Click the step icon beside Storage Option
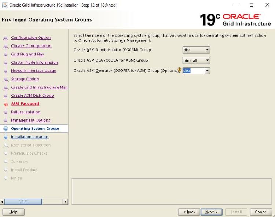Viewport: 275px width, 217px height. pyautogui.click(x=5, y=79)
